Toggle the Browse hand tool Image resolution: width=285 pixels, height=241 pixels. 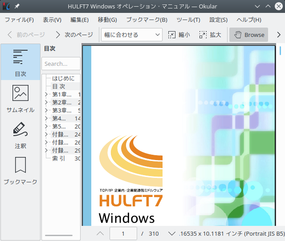coord(248,35)
